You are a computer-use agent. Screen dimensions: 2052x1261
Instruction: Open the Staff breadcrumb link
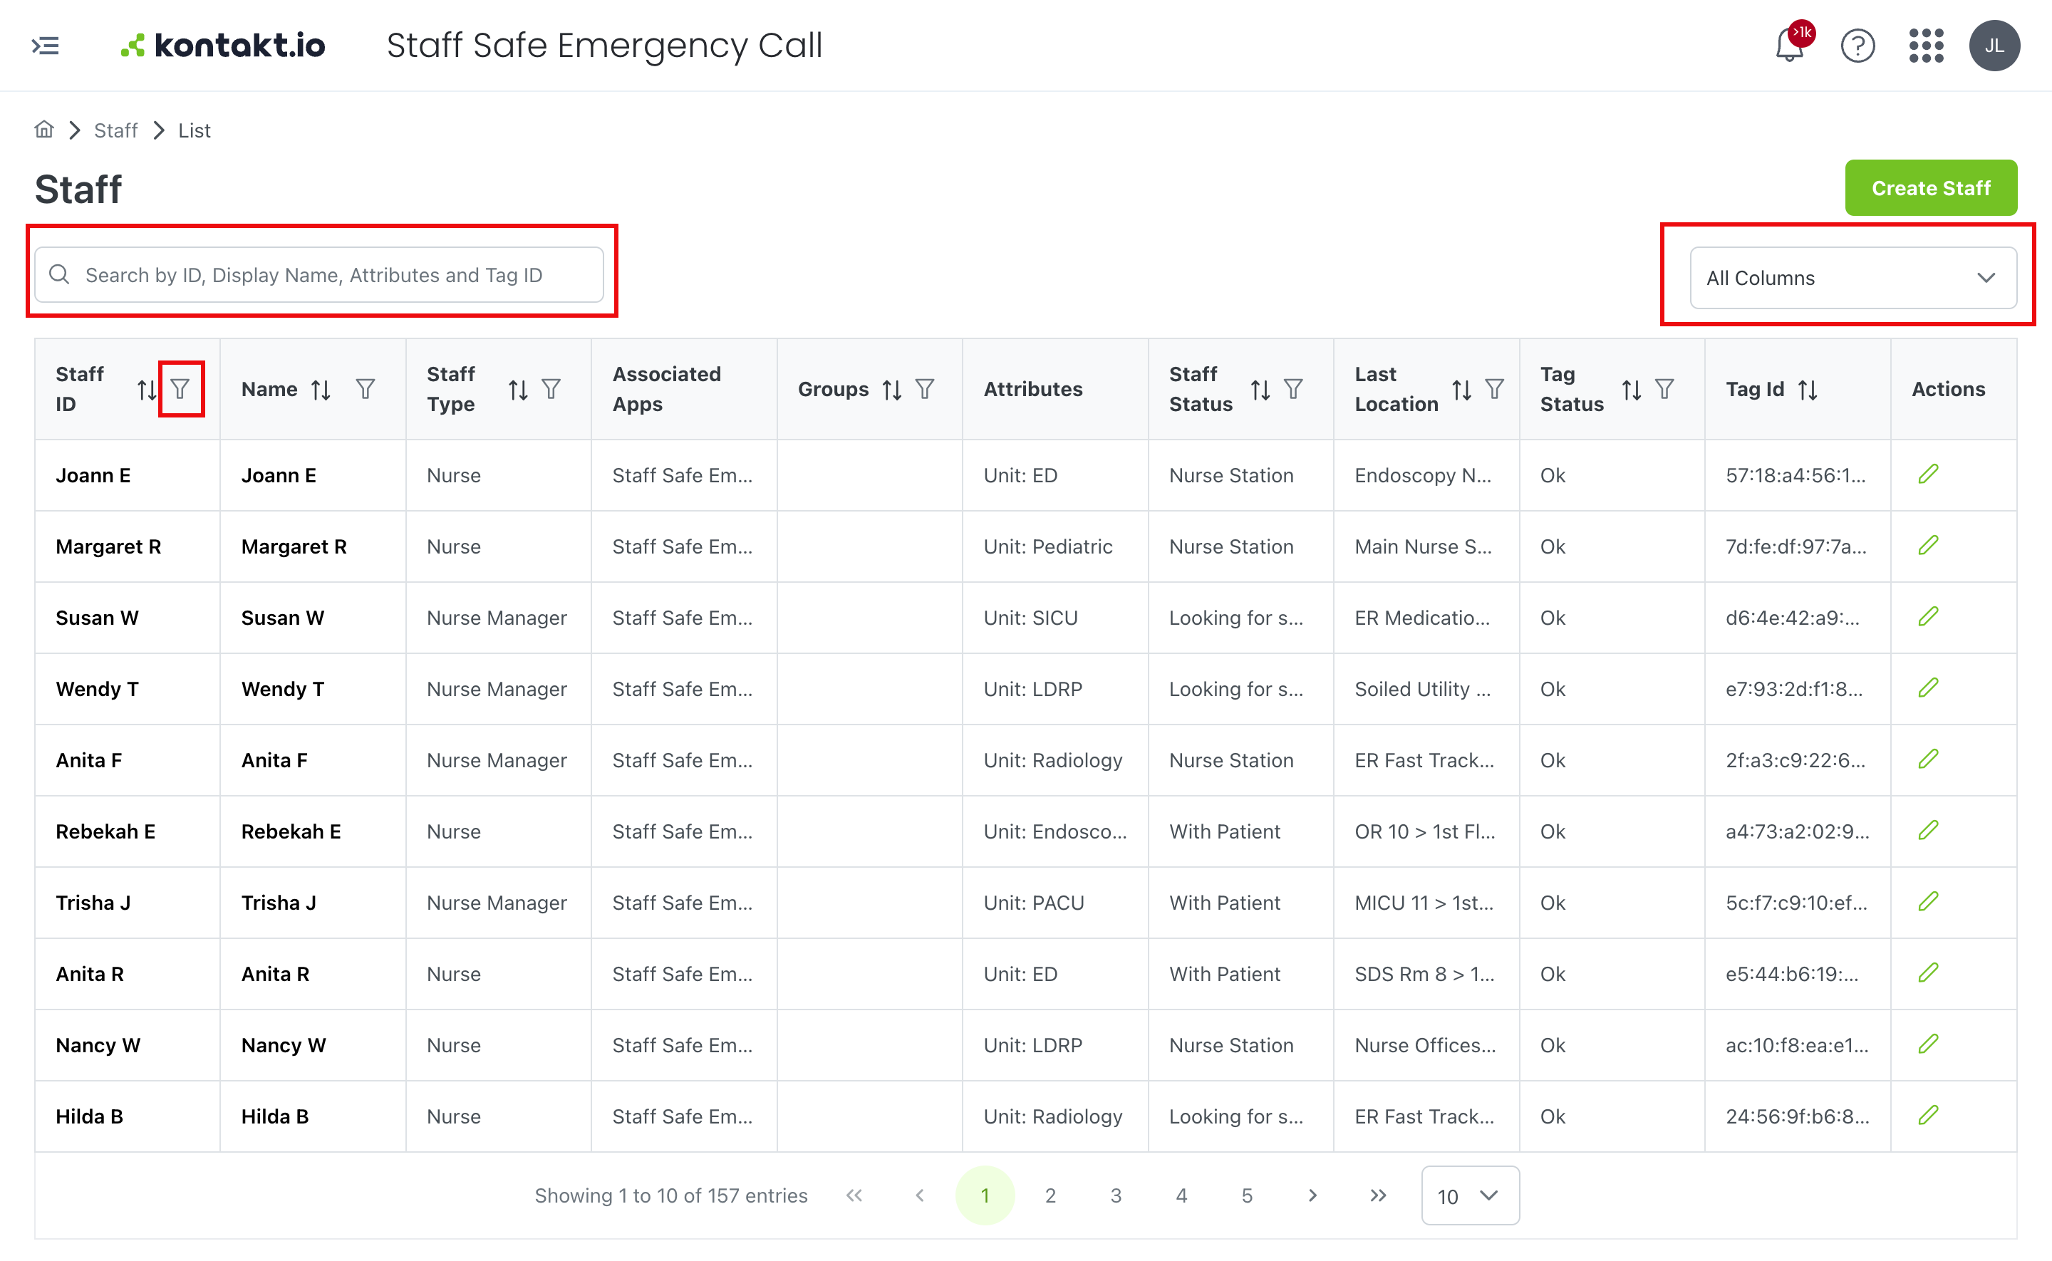coord(116,130)
